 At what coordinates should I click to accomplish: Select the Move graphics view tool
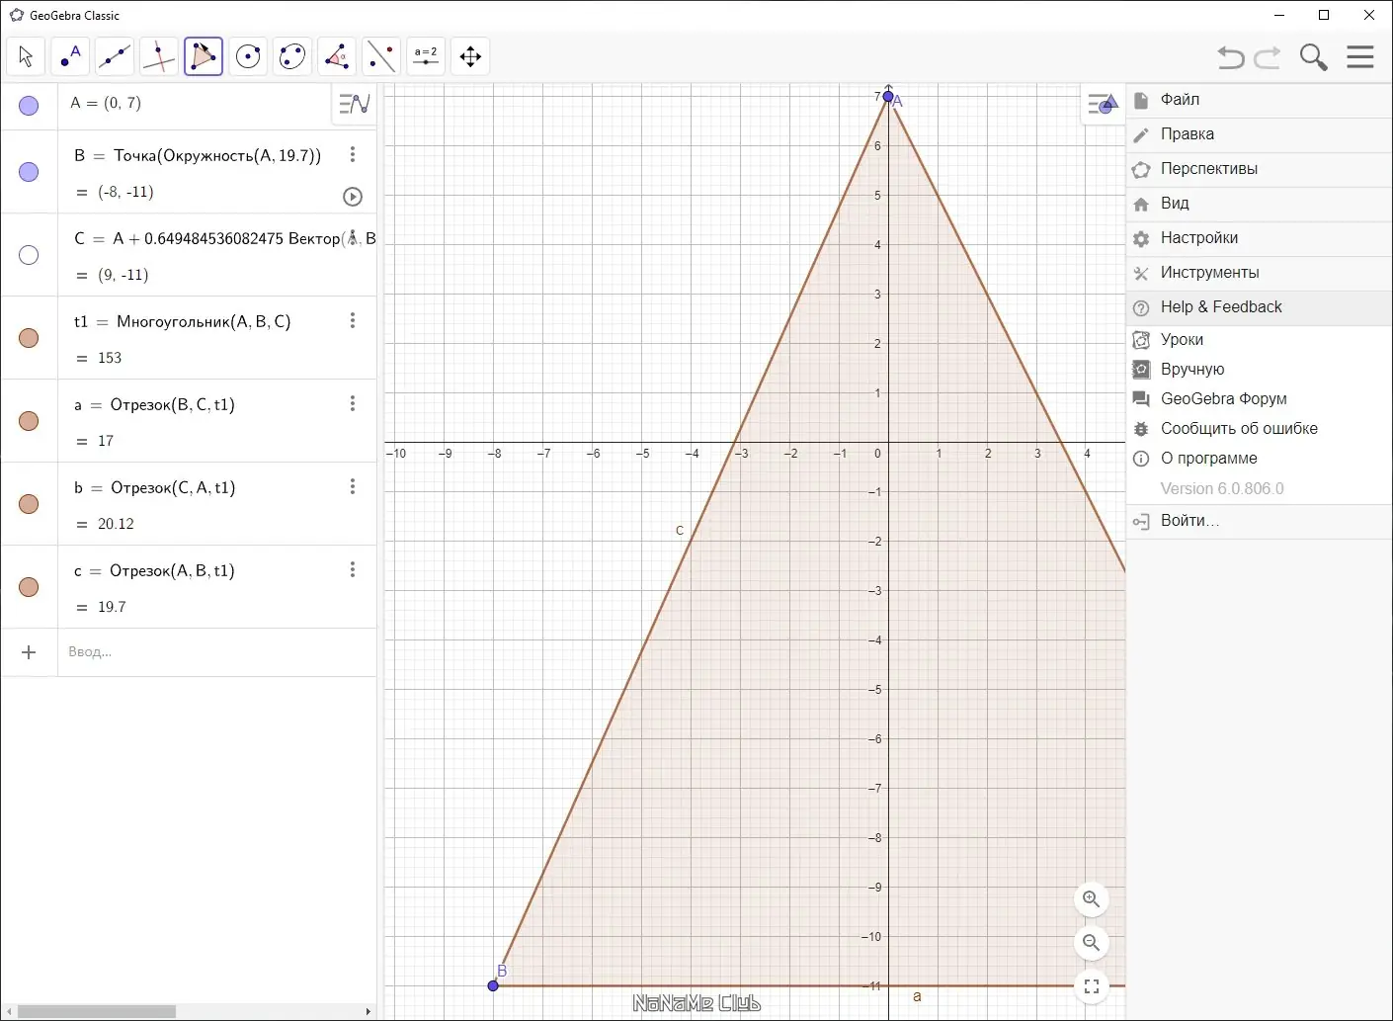(x=470, y=56)
